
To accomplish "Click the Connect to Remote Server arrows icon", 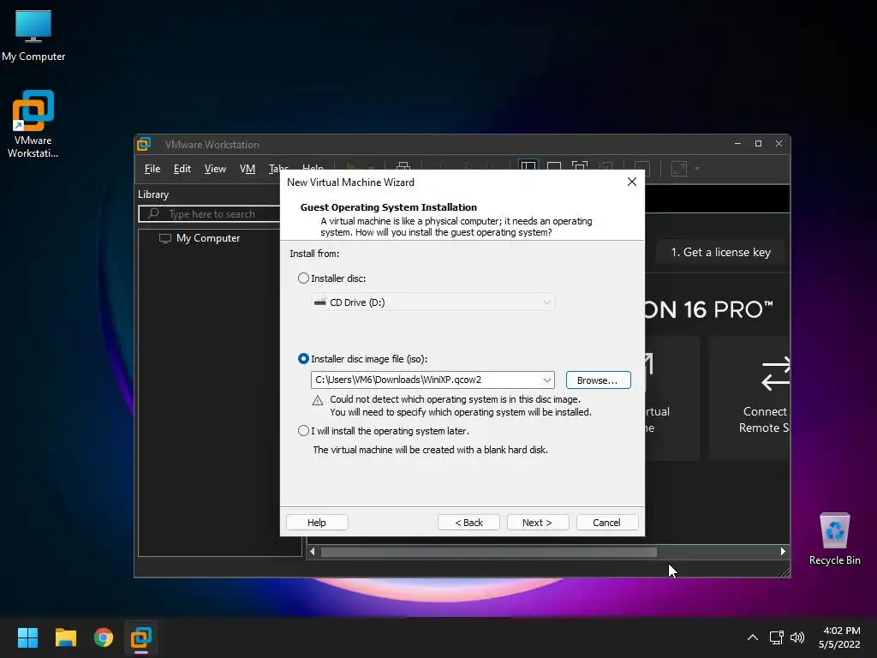I will pos(775,374).
